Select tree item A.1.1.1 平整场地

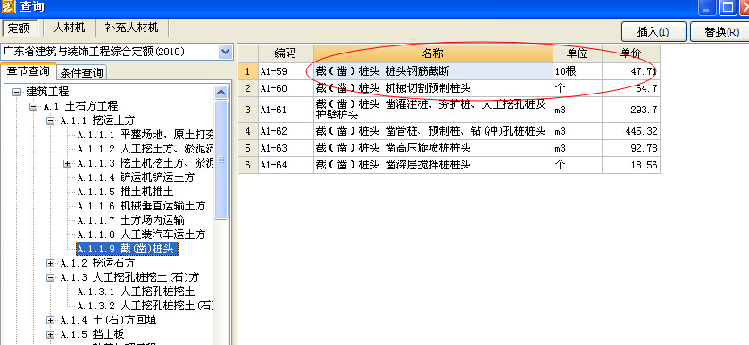(146, 135)
